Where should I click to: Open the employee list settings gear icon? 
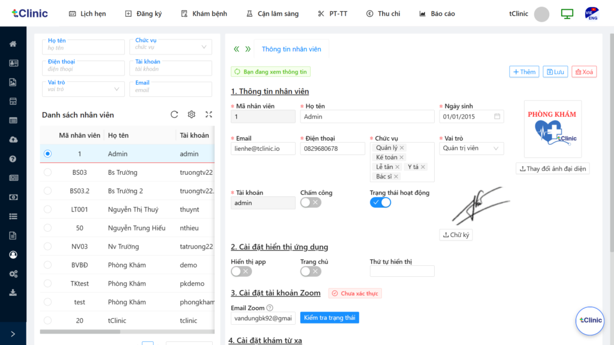[192, 114]
